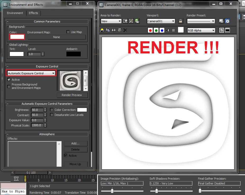
Task: Click the Soft Shadows Precision slider handle
Action: (157, 191)
